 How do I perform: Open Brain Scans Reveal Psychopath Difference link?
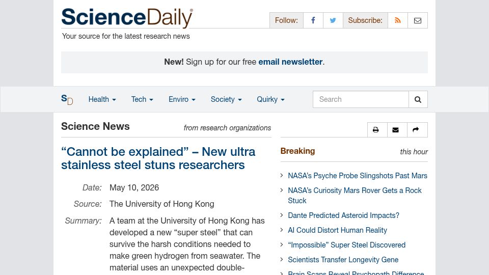(x=356, y=273)
